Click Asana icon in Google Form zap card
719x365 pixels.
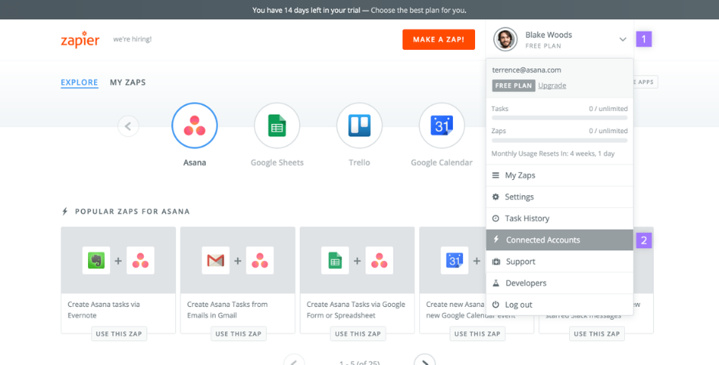379,260
